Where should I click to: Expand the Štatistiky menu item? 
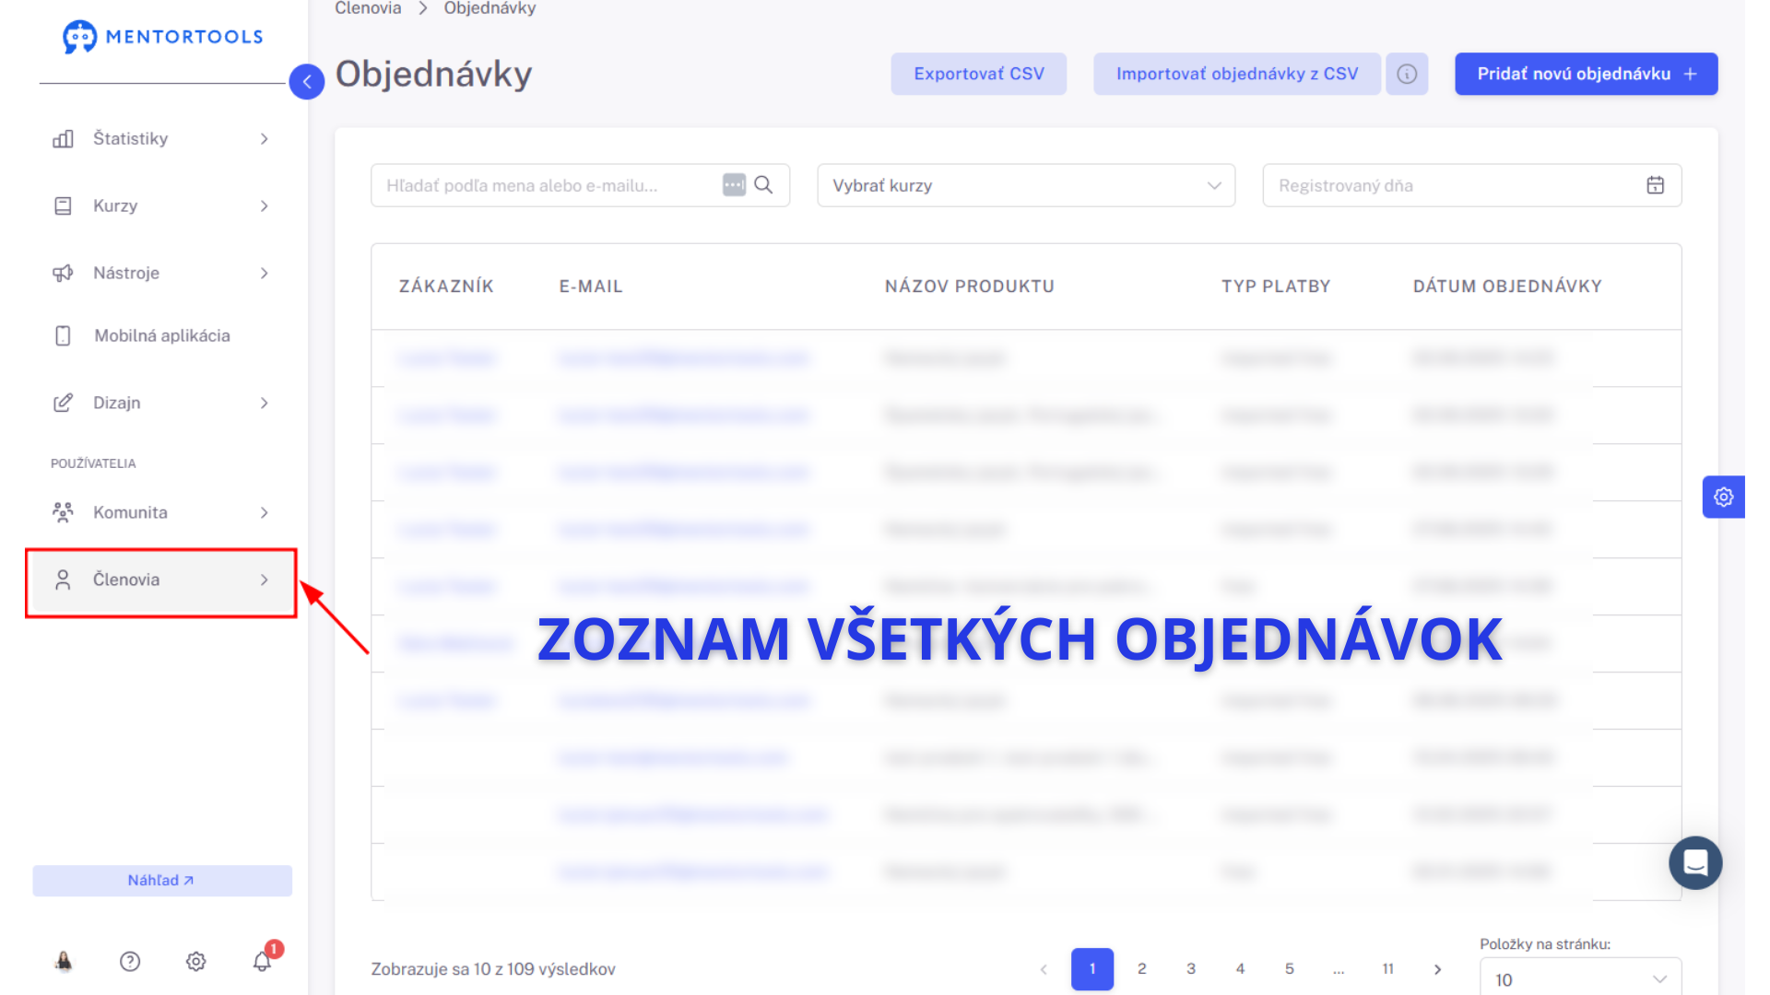(161, 138)
